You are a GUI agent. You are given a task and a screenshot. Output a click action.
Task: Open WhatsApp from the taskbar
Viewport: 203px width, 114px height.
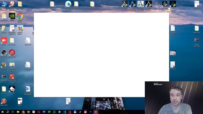pyautogui.click(x=54, y=112)
